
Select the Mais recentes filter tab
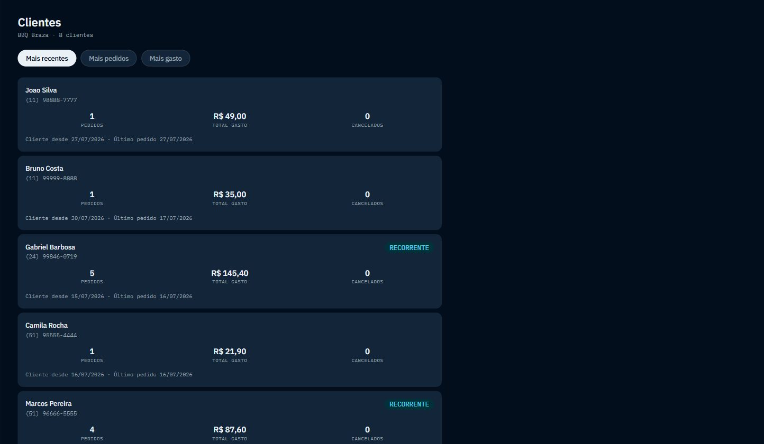click(47, 58)
